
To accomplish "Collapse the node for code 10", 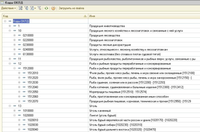I will [10, 31].
